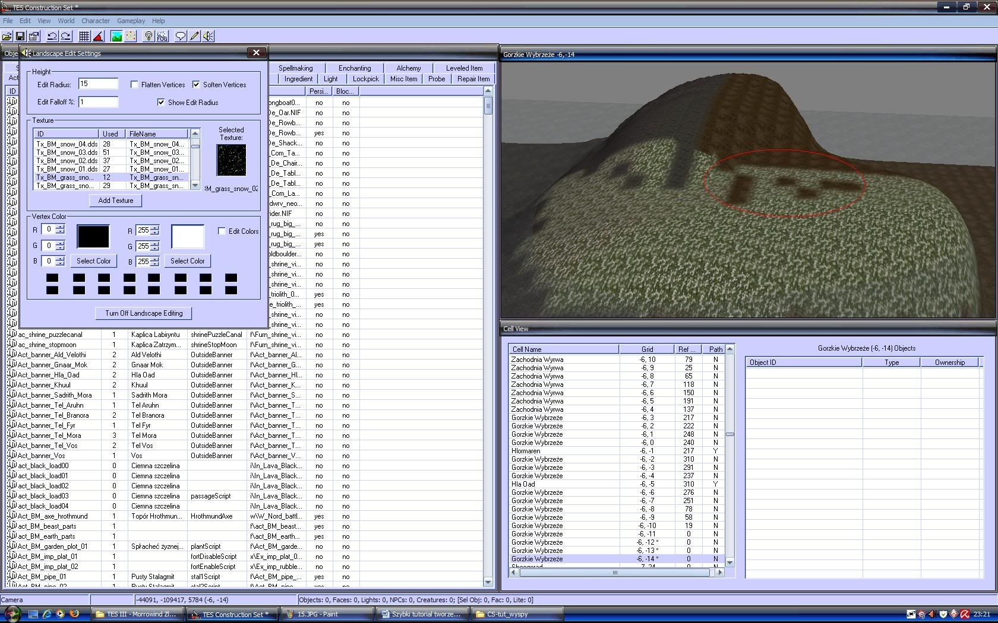Click Show Desktop quick launch icon
The width and height of the screenshot is (998, 623).
pyautogui.click(x=33, y=614)
